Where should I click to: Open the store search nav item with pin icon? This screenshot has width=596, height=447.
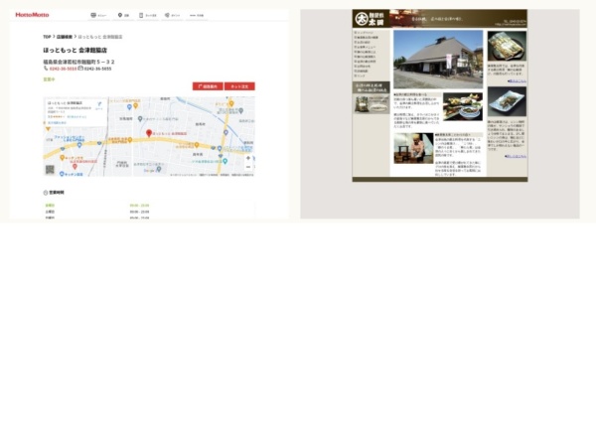123,15
